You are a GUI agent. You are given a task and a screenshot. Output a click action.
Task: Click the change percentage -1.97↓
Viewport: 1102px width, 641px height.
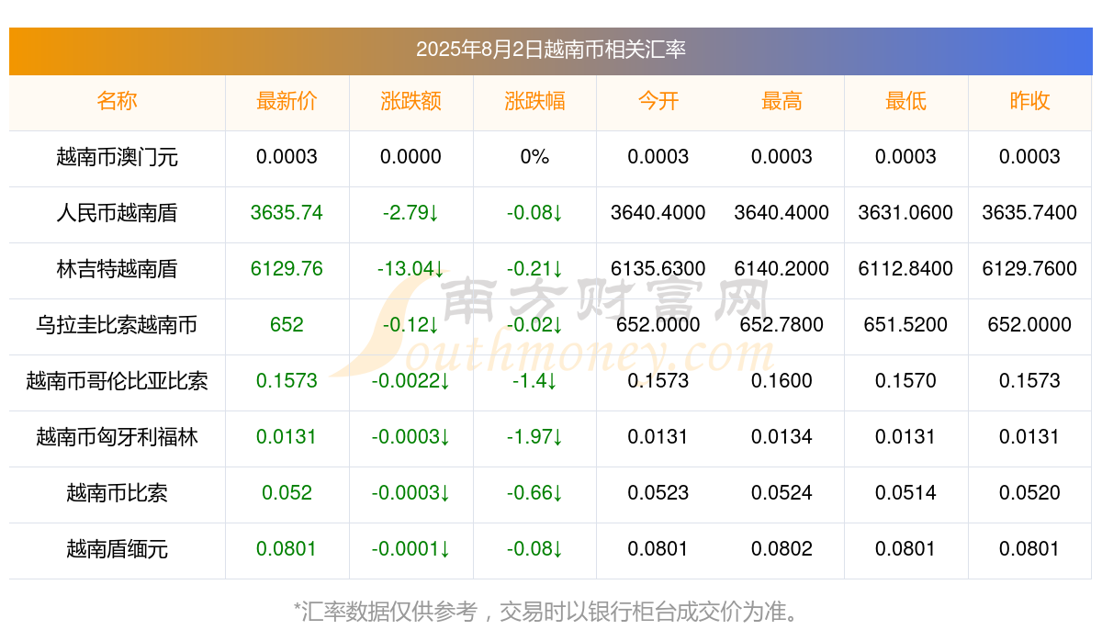tap(534, 437)
